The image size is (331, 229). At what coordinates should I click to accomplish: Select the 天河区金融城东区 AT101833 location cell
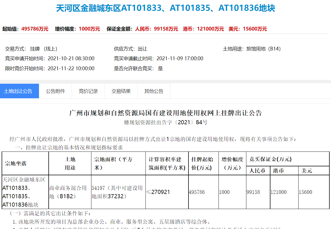tap(25, 192)
